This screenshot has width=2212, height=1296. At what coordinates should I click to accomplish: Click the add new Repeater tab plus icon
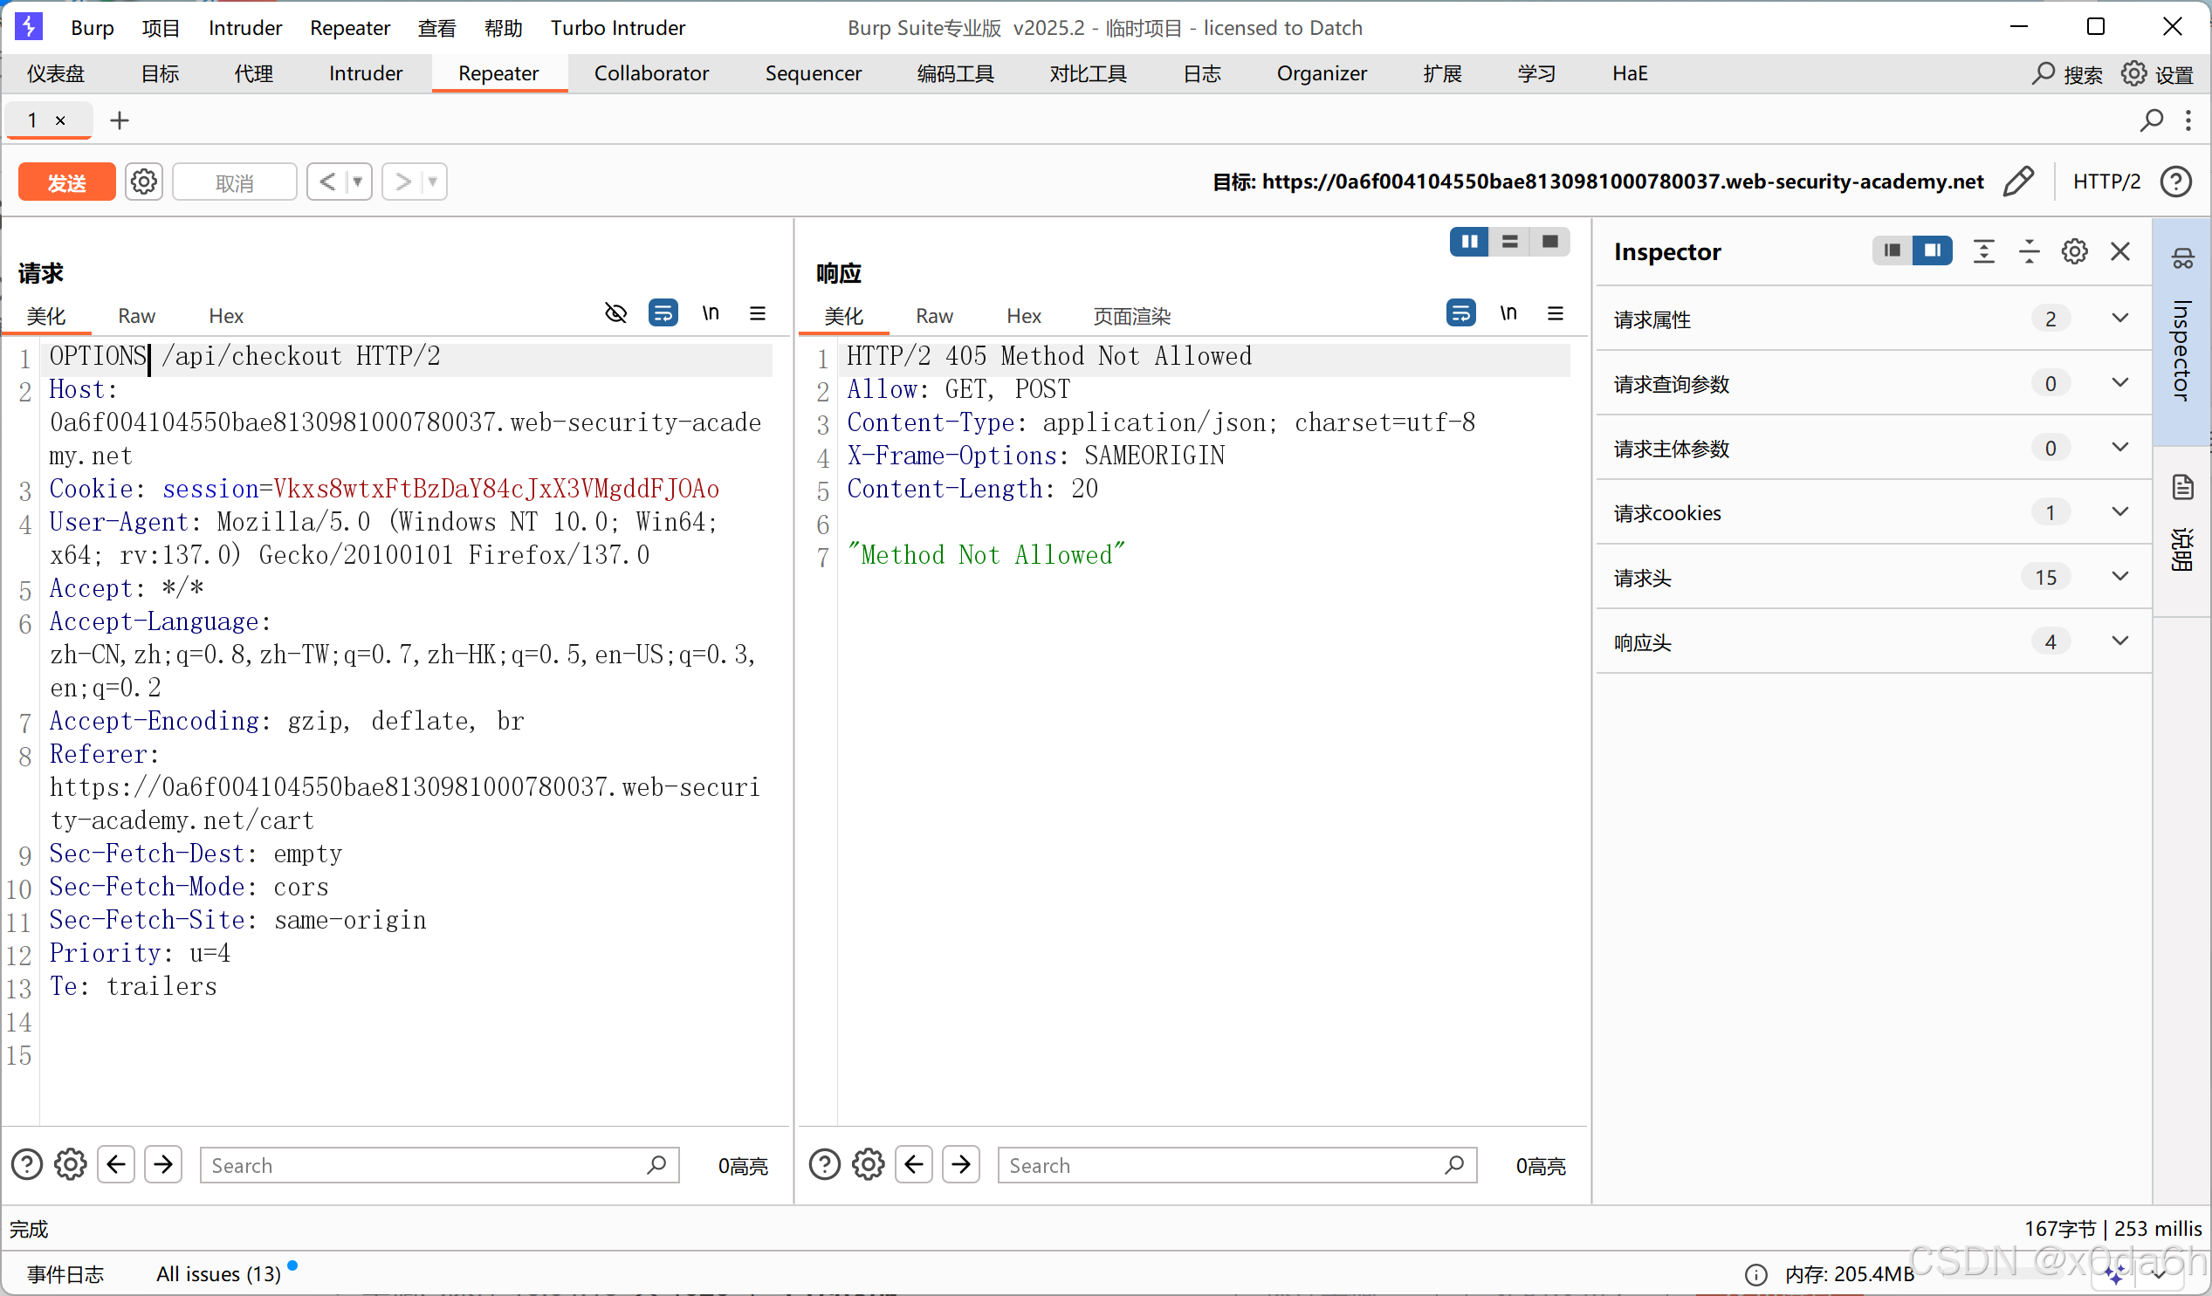[120, 120]
